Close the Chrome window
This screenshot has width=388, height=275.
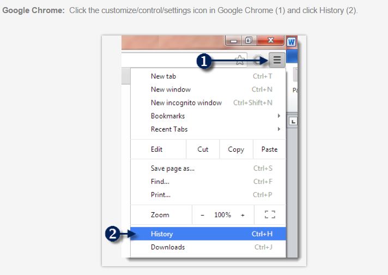pos(271,40)
